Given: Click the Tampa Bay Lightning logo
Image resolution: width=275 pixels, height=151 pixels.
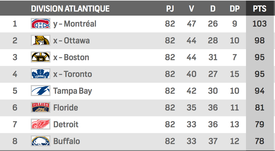Looking at the screenshot, I should click(41, 91).
